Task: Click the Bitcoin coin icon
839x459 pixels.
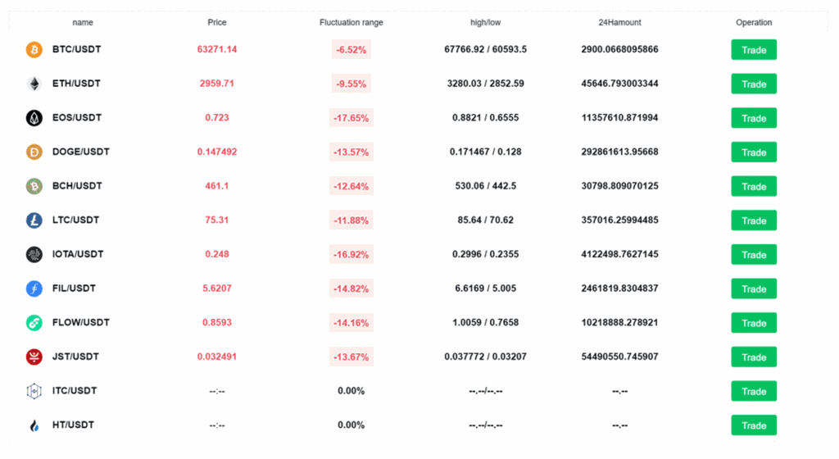Action: click(34, 50)
